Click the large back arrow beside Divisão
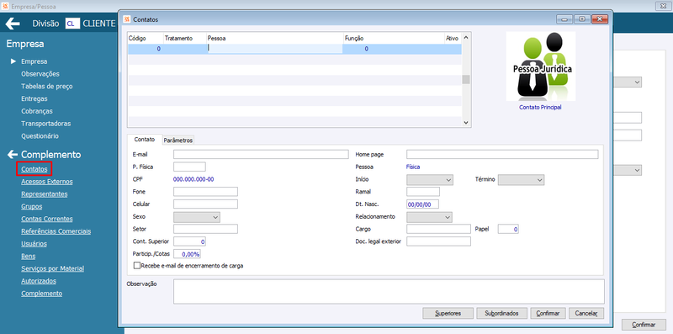 [13, 24]
